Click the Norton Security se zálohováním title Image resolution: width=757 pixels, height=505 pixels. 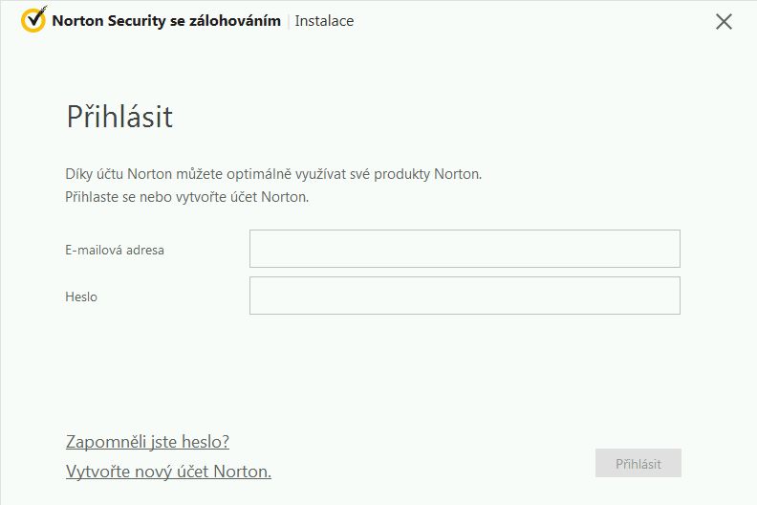click(x=166, y=20)
